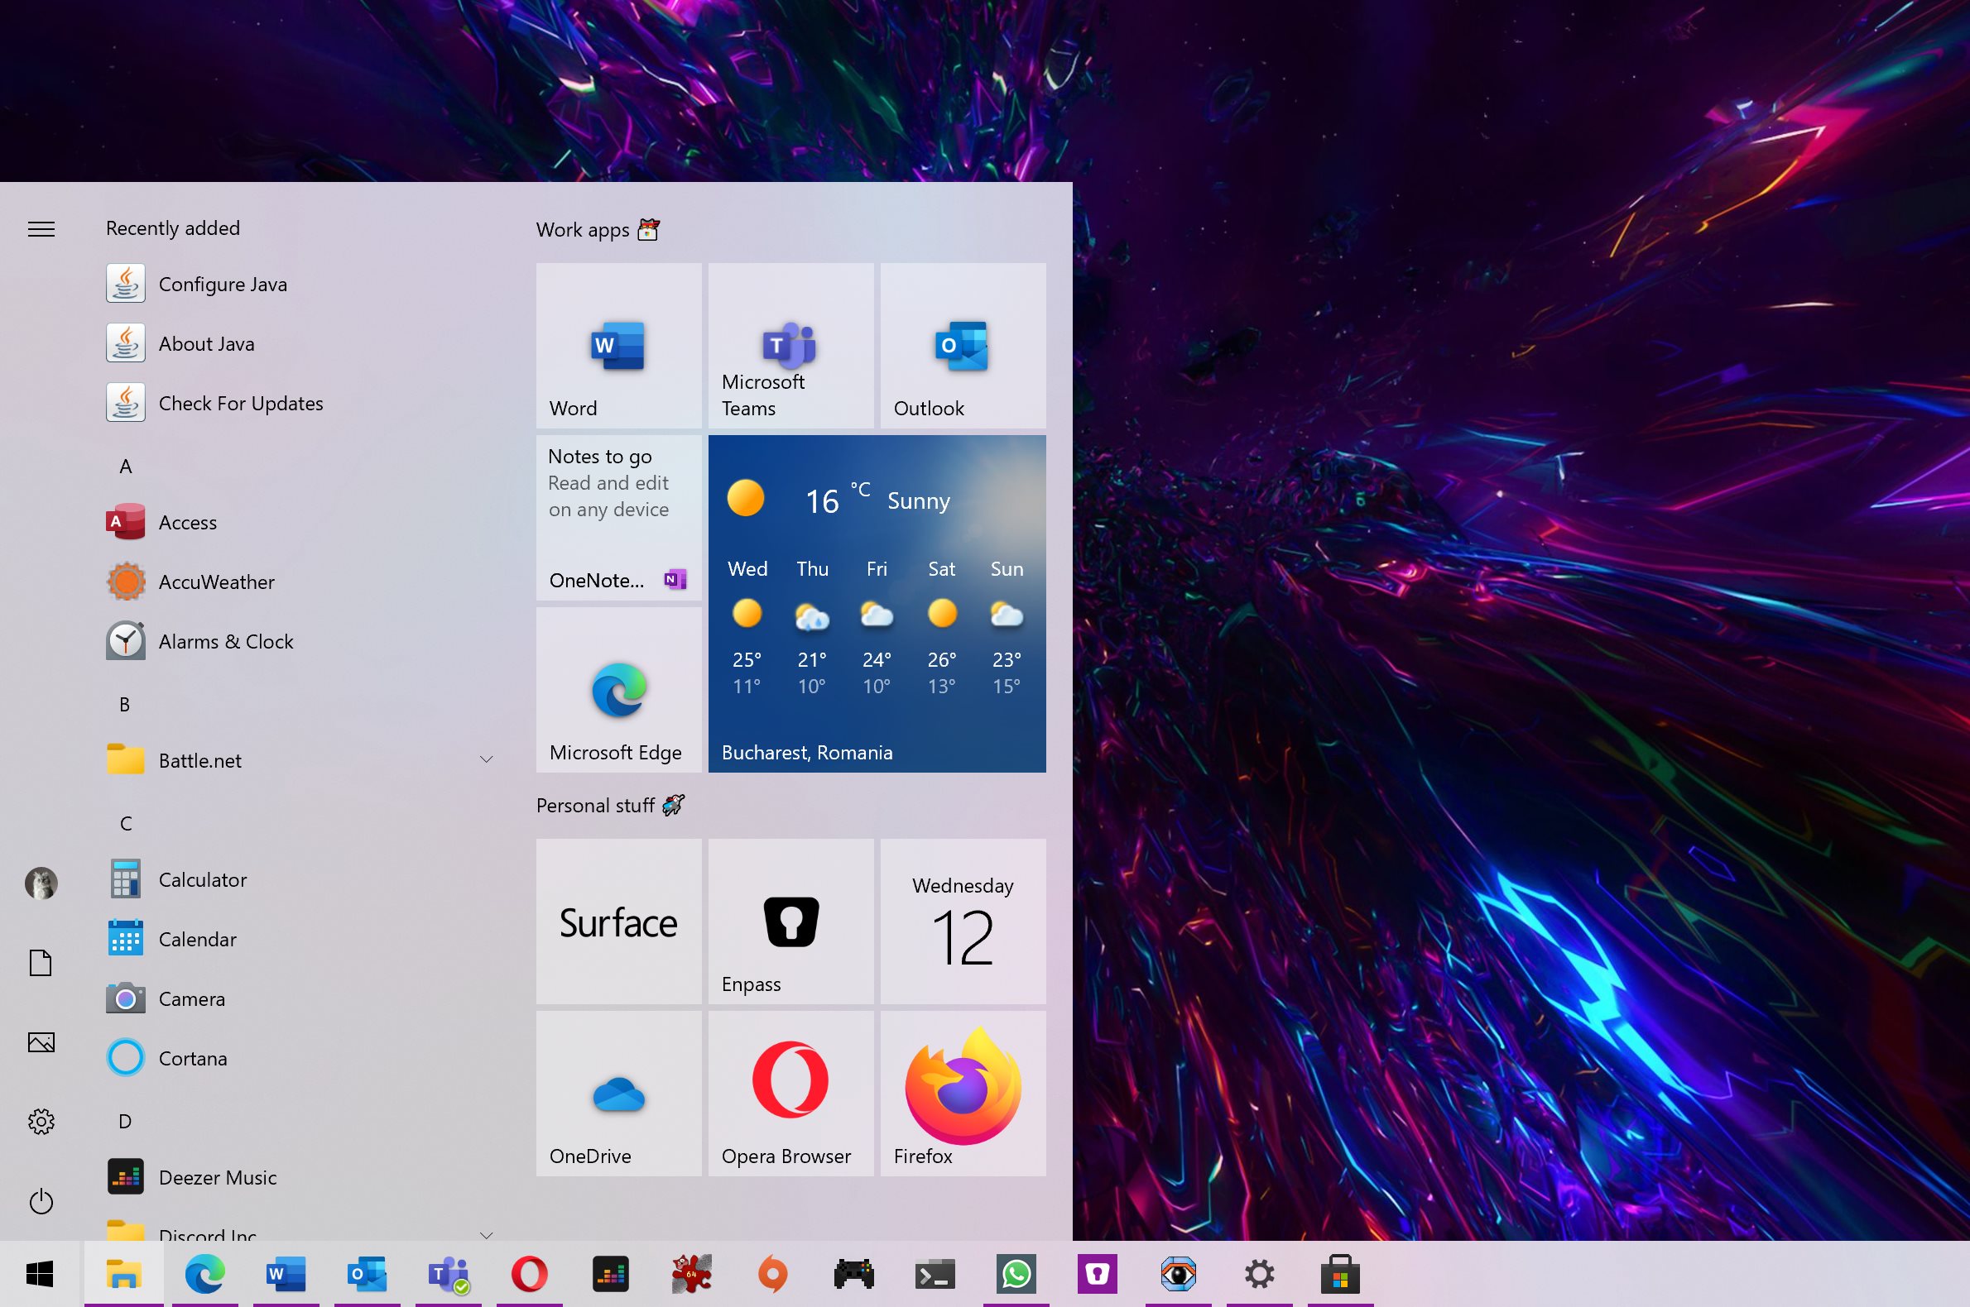The width and height of the screenshot is (1970, 1307).
Task: Open Alarms & Clock app
Action: pos(300,642)
